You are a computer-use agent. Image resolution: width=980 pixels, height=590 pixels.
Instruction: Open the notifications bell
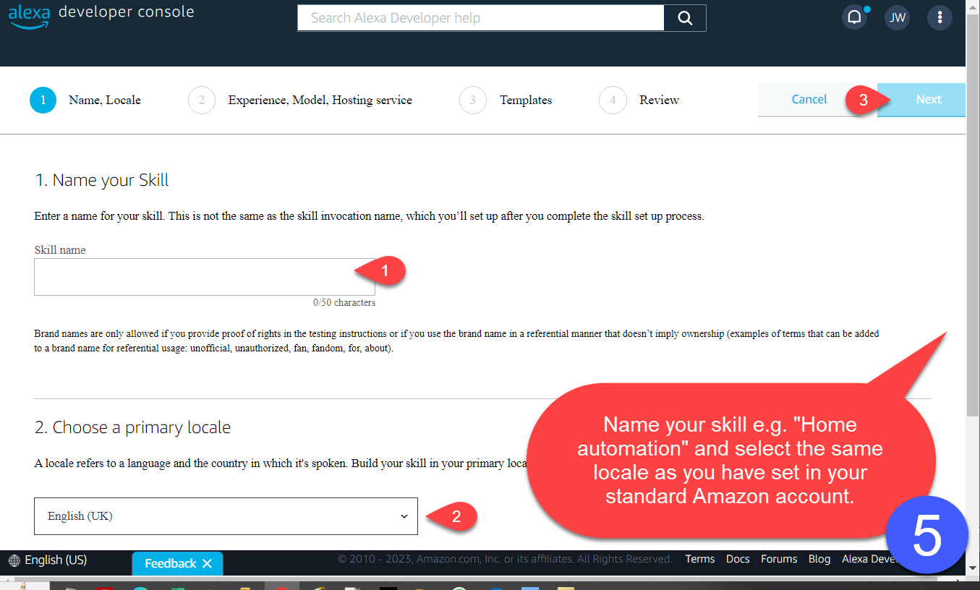tap(854, 18)
